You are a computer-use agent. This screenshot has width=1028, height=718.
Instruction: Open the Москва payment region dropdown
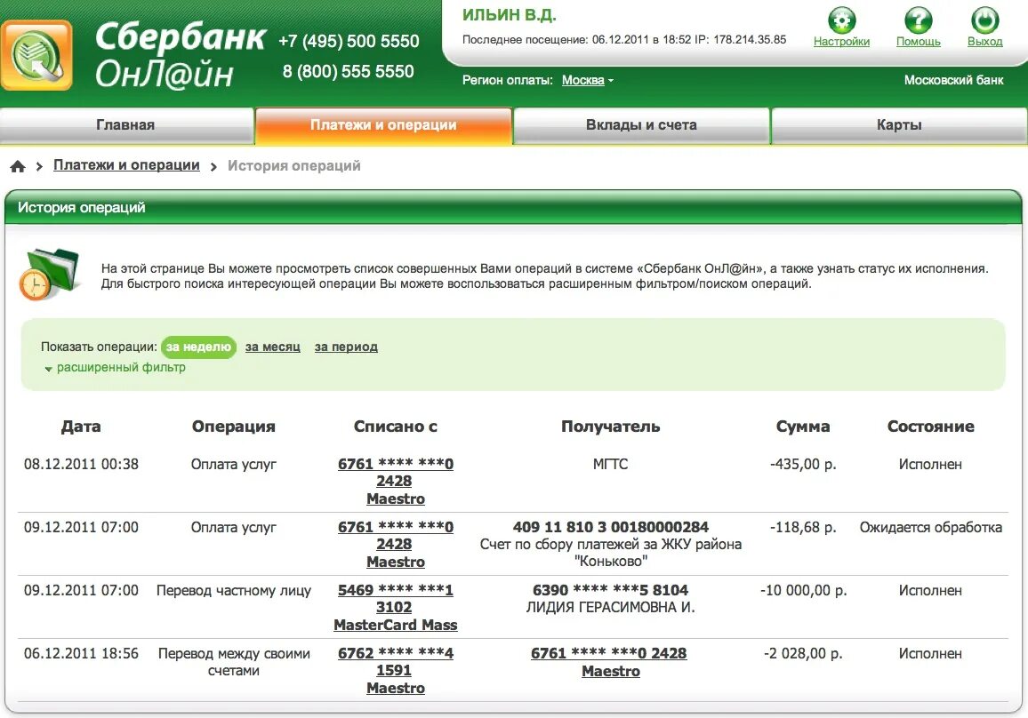pyautogui.click(x=588, y=80)
